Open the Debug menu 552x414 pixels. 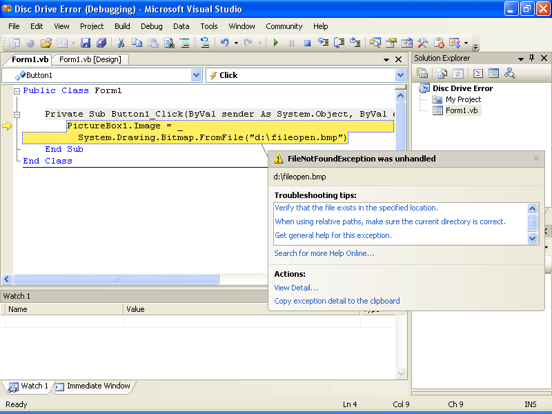[151, 26]
